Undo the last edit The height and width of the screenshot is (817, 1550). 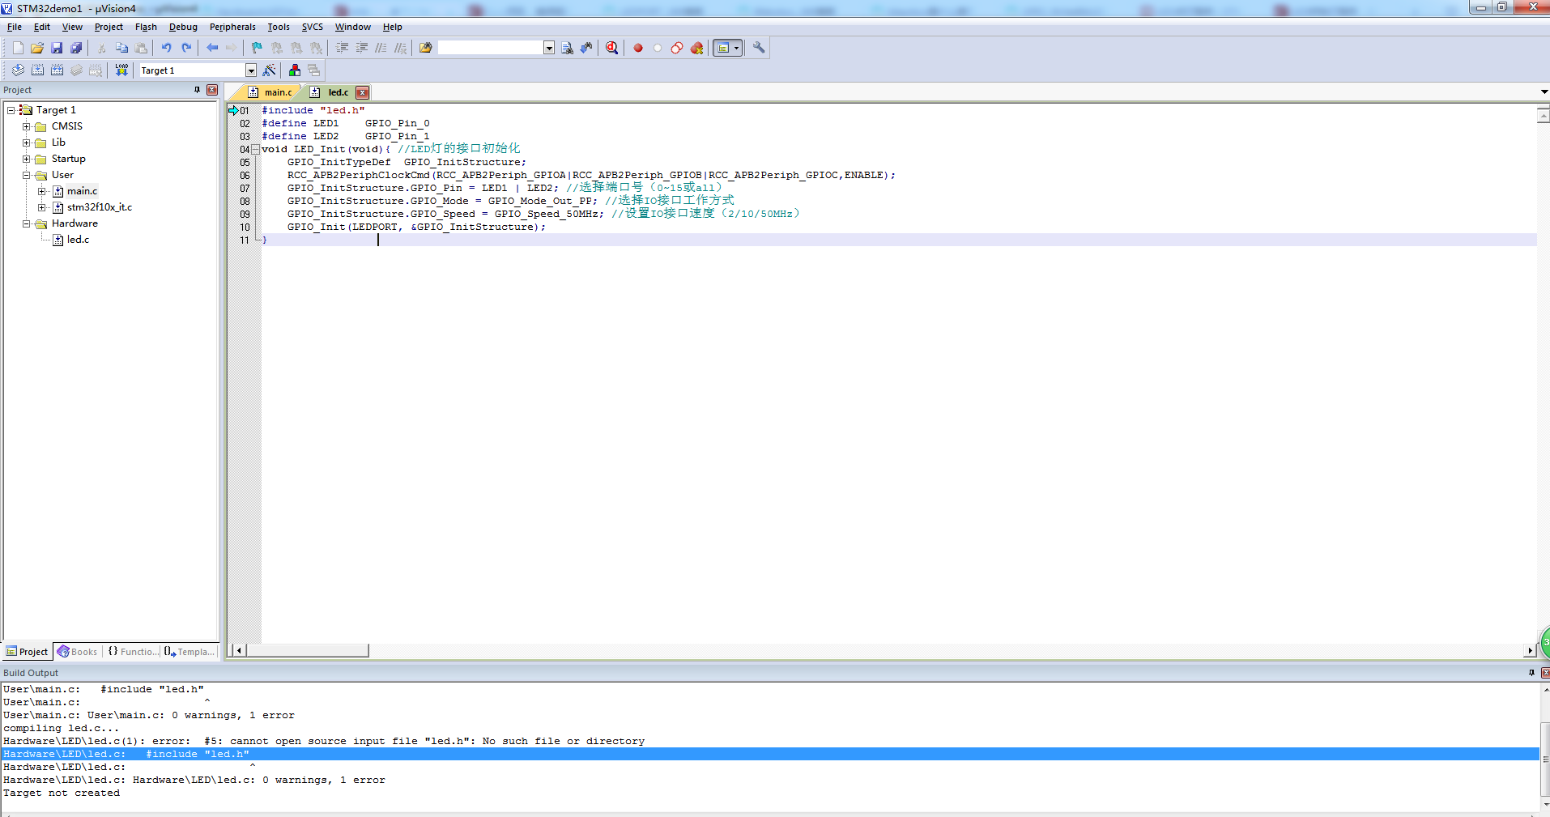pyautogui.click(x=166, y=48)
